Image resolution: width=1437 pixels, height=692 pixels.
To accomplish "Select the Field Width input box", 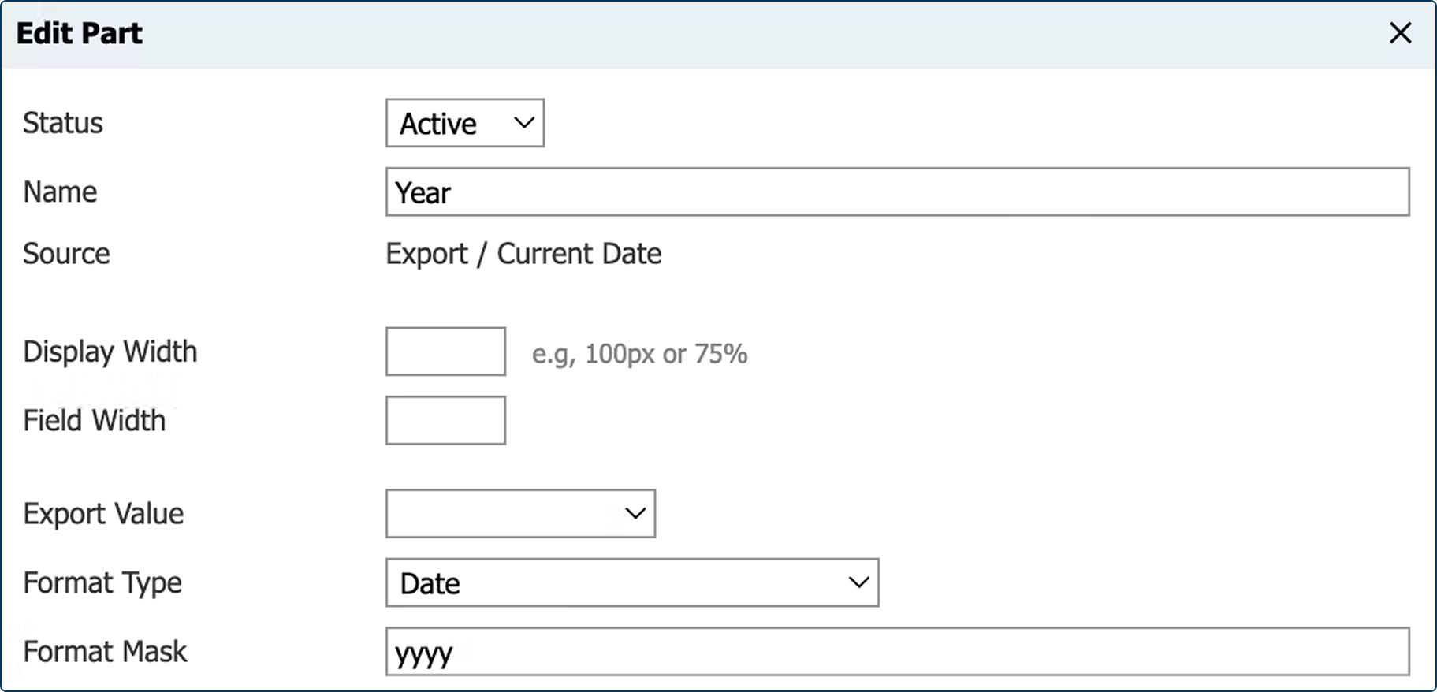I will (445, 421).
